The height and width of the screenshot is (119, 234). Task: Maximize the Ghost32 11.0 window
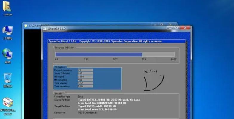pos(177,28)
